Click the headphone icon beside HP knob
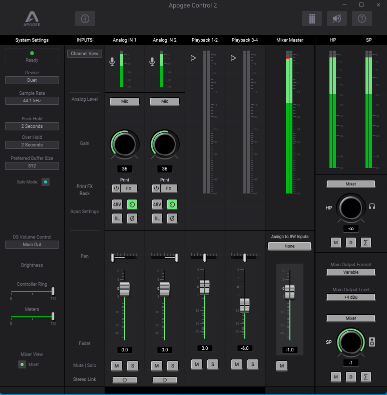 [x=372, y=207]
